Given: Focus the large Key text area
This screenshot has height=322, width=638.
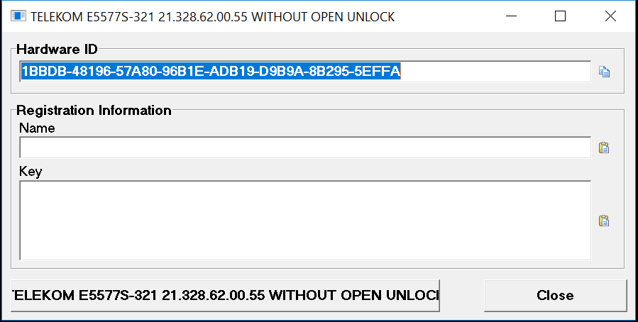Looking at the screenshot, I should pos(305,221).
